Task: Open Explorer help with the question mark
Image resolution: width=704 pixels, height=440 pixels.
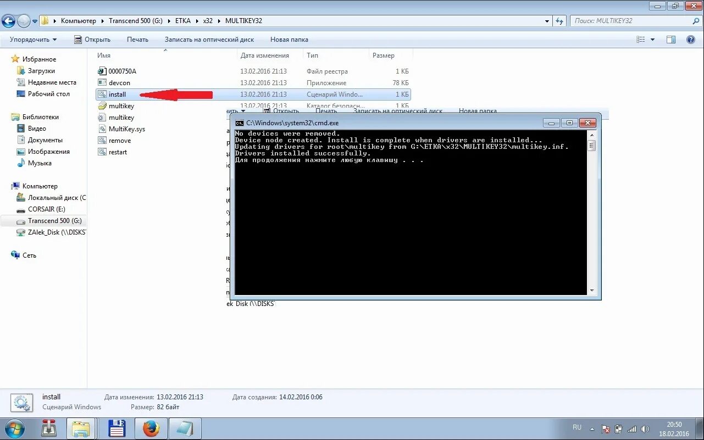Action: 691,40
